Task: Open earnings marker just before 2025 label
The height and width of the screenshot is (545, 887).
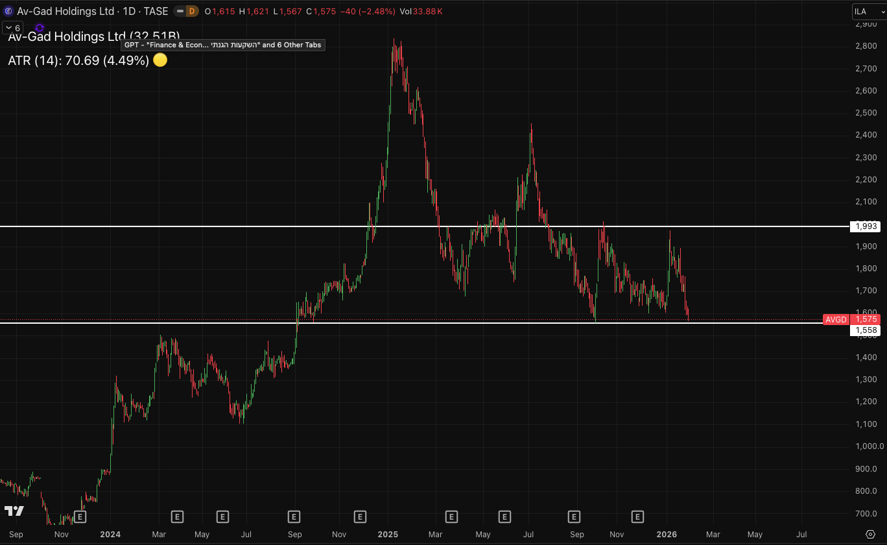Action: [x=361, y=516]
